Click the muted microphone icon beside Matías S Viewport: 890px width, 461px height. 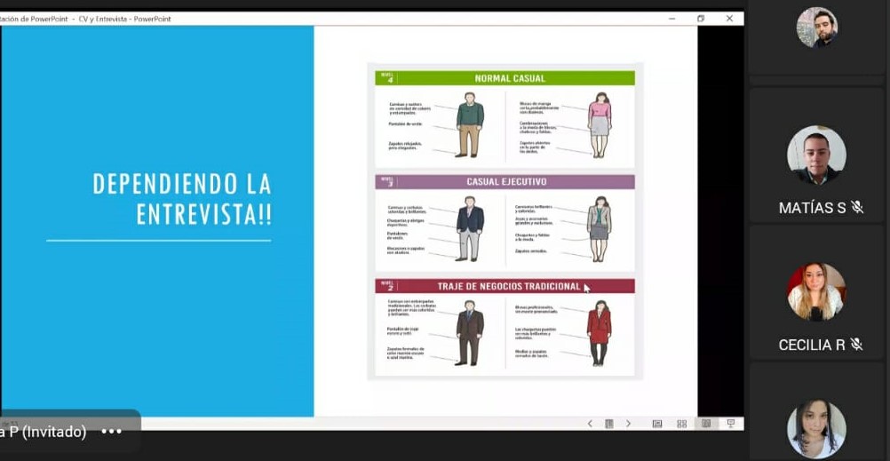857,207
